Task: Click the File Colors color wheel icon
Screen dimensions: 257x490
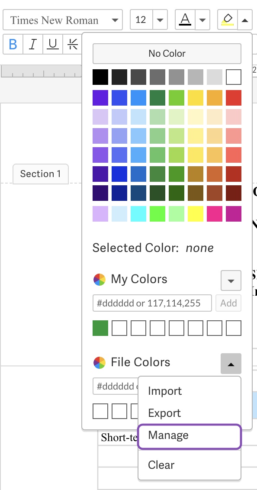Action: coord(100,362)
